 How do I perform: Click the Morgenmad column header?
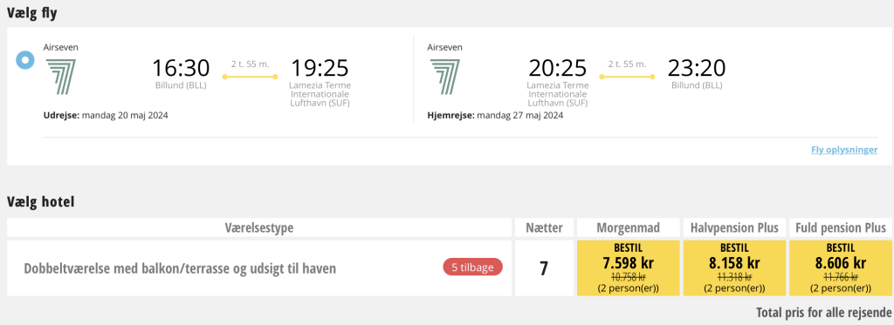point(629,227)
